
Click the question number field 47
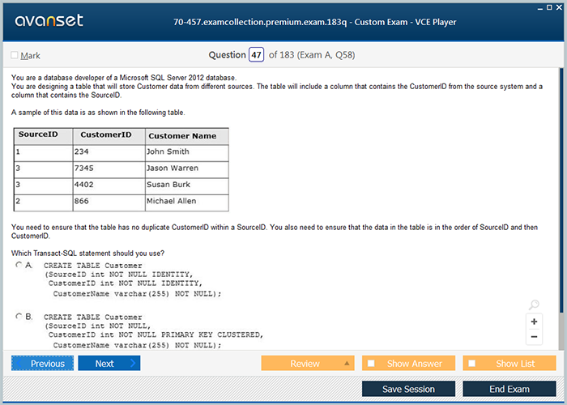point(256,54)
